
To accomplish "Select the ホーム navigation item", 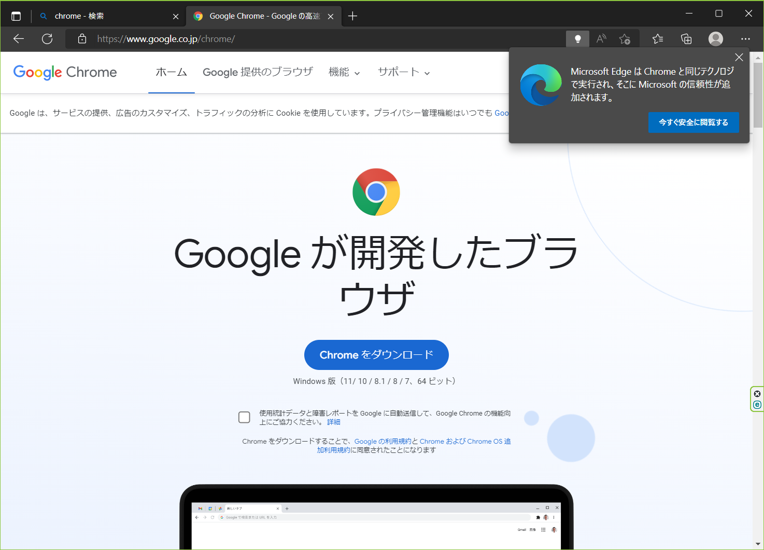I will [172, 72].
